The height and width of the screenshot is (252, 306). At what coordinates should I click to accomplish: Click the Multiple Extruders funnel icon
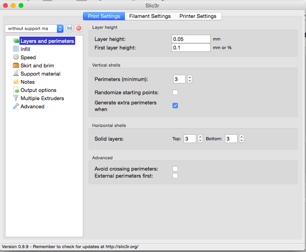[16, 98]
